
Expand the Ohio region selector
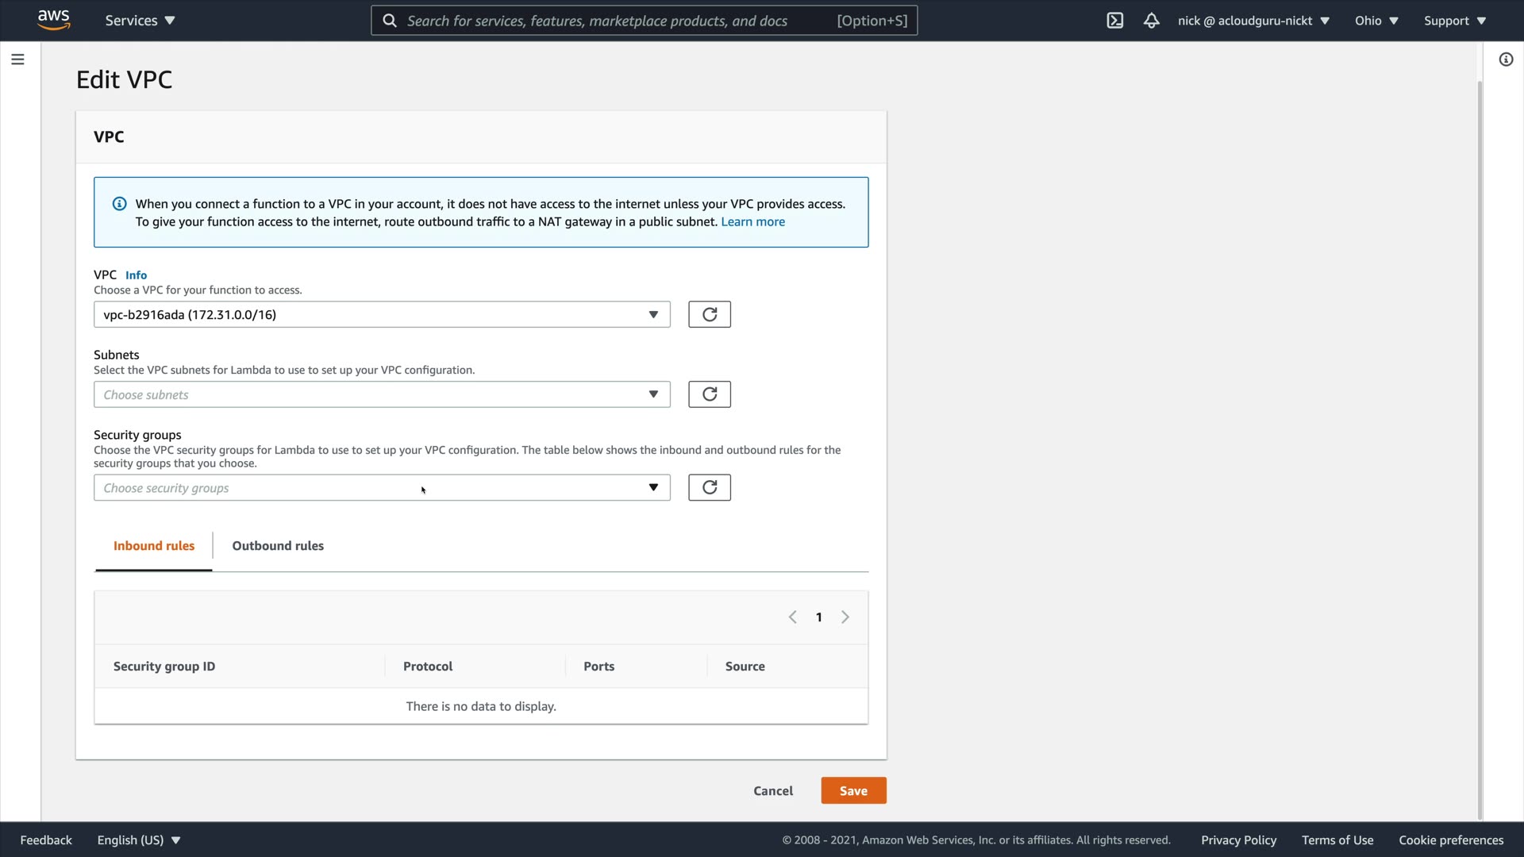tap(1376, 21)
